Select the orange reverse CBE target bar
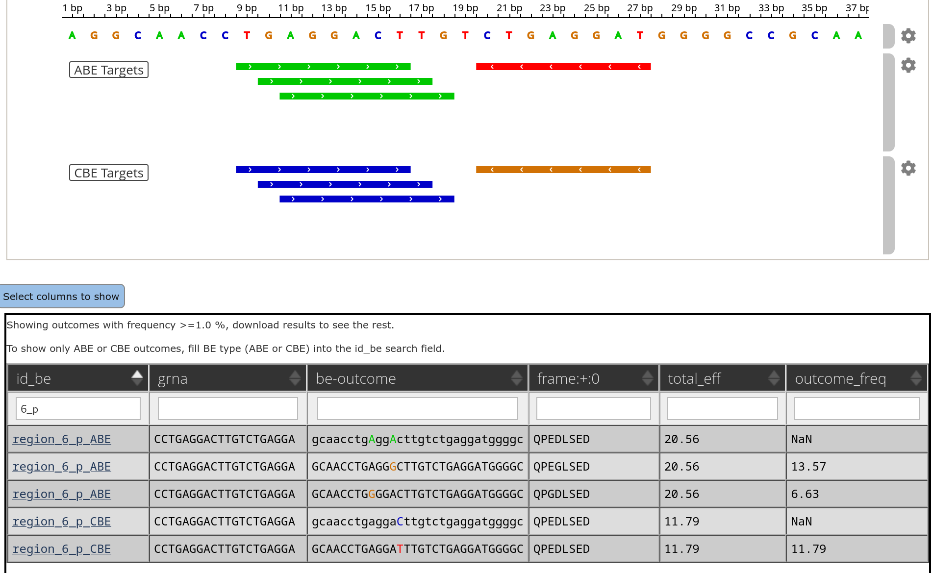Screen dimensions: 932x573 click(563, 170)
